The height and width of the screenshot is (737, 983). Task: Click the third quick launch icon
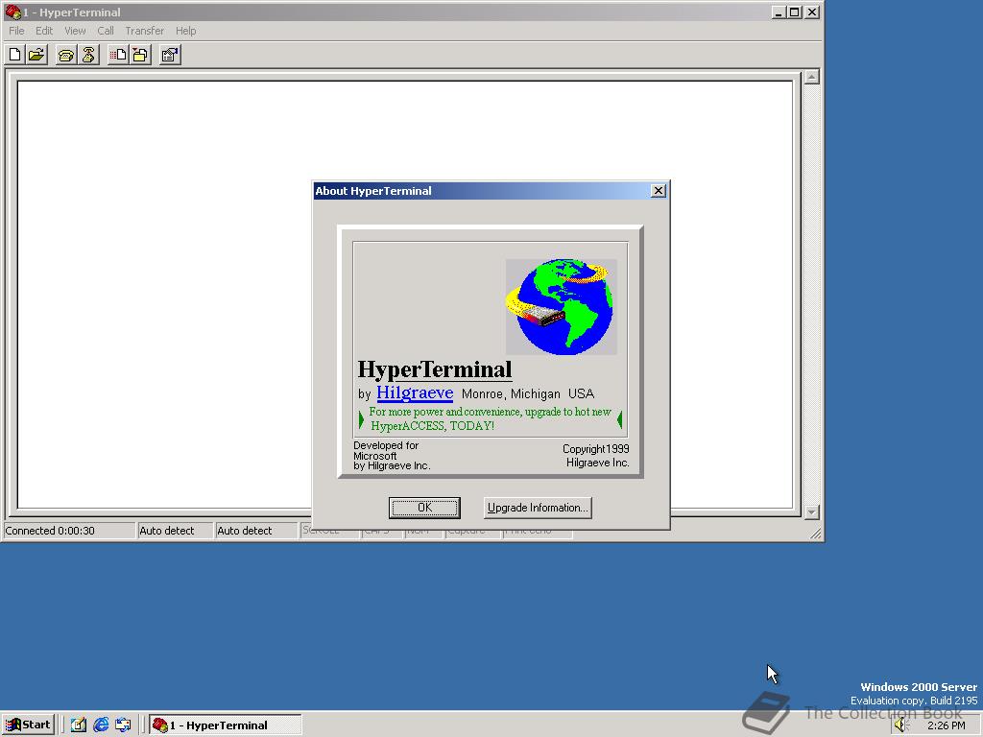(123, 725)
